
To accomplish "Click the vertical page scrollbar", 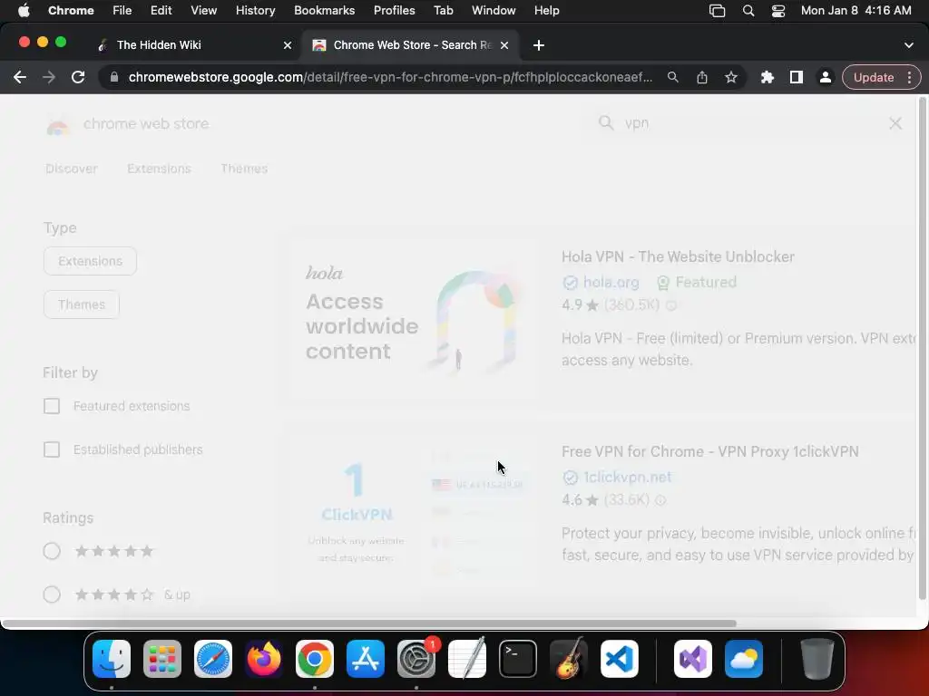I will (x=922, y=348).
